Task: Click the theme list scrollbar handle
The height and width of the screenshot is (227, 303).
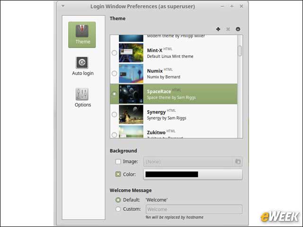Action: click(240, 51)
